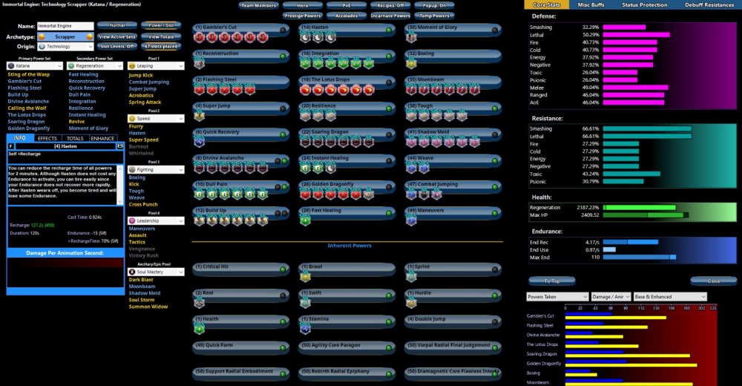Screen dimensions: 742x386
Task: Click the first enhancement slot under Gambler's Cut
Action: [200, 39]
